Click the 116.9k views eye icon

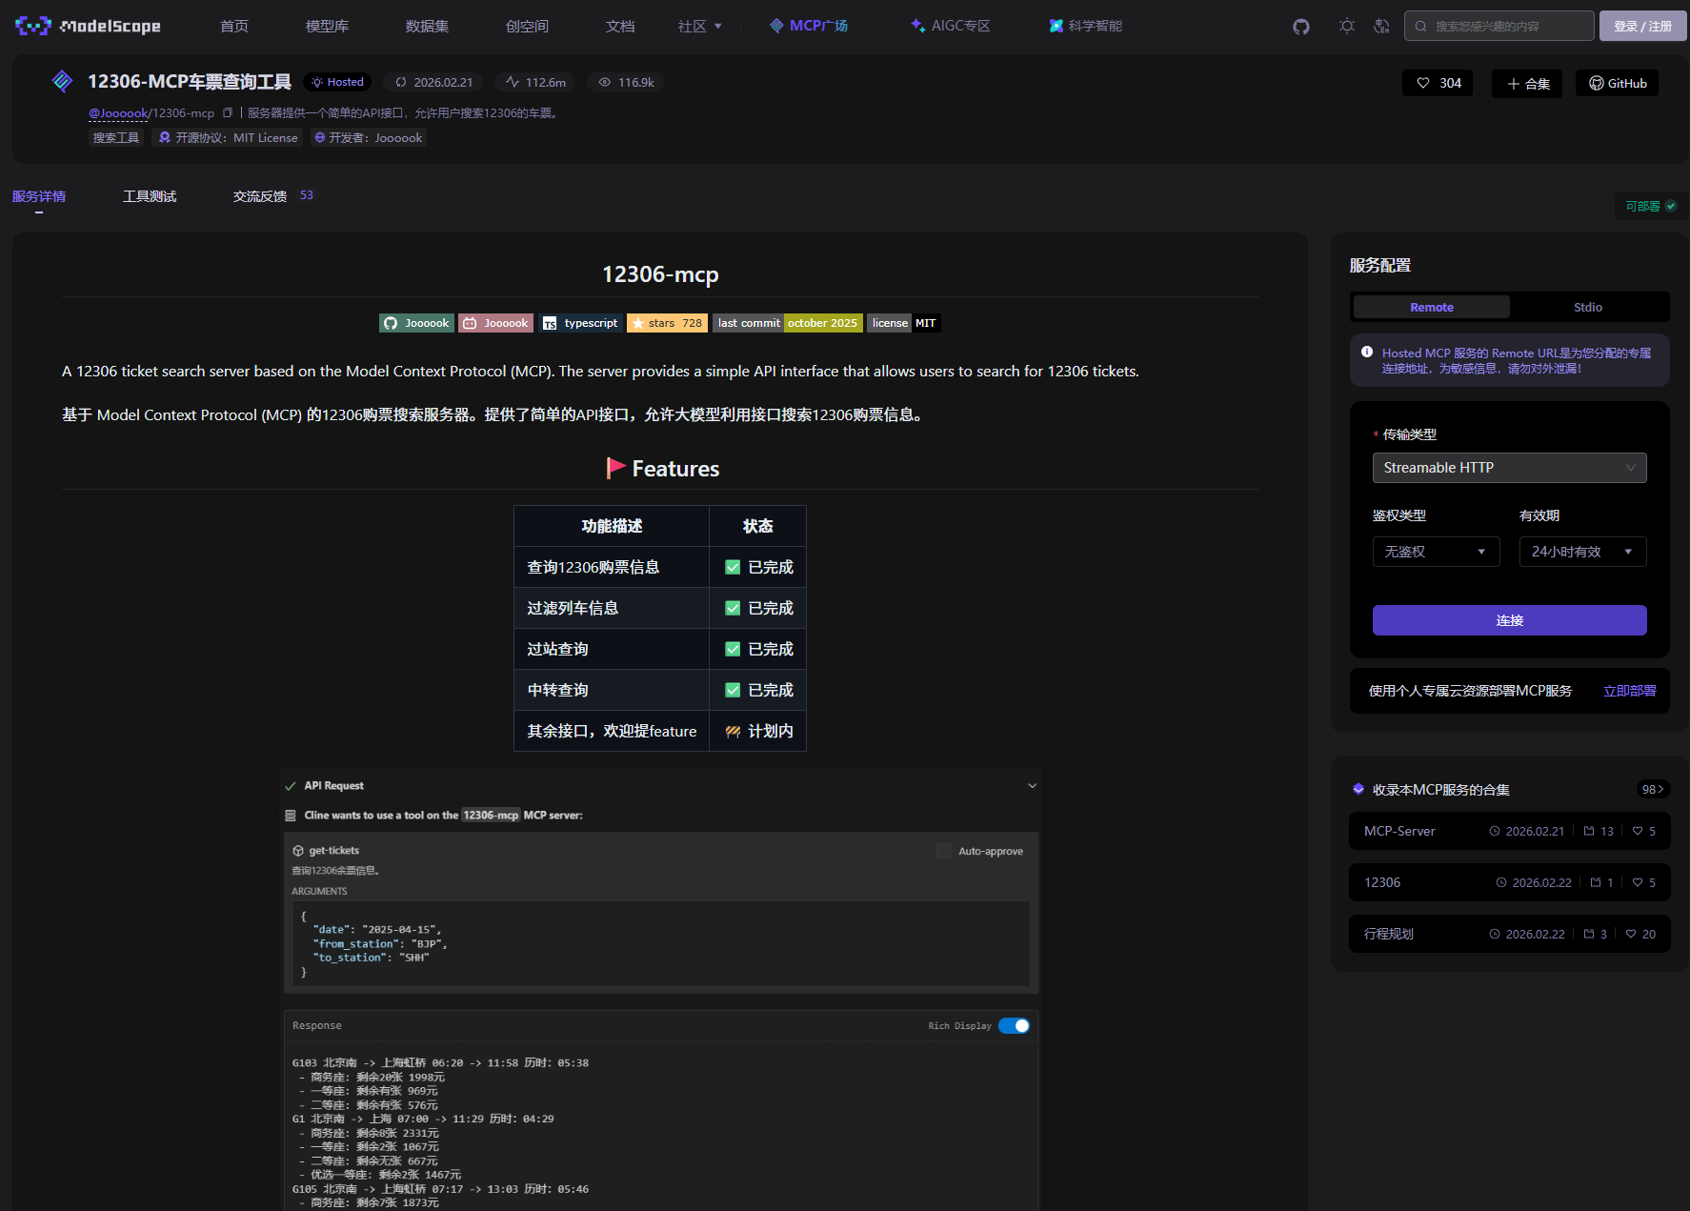[604, 82]
